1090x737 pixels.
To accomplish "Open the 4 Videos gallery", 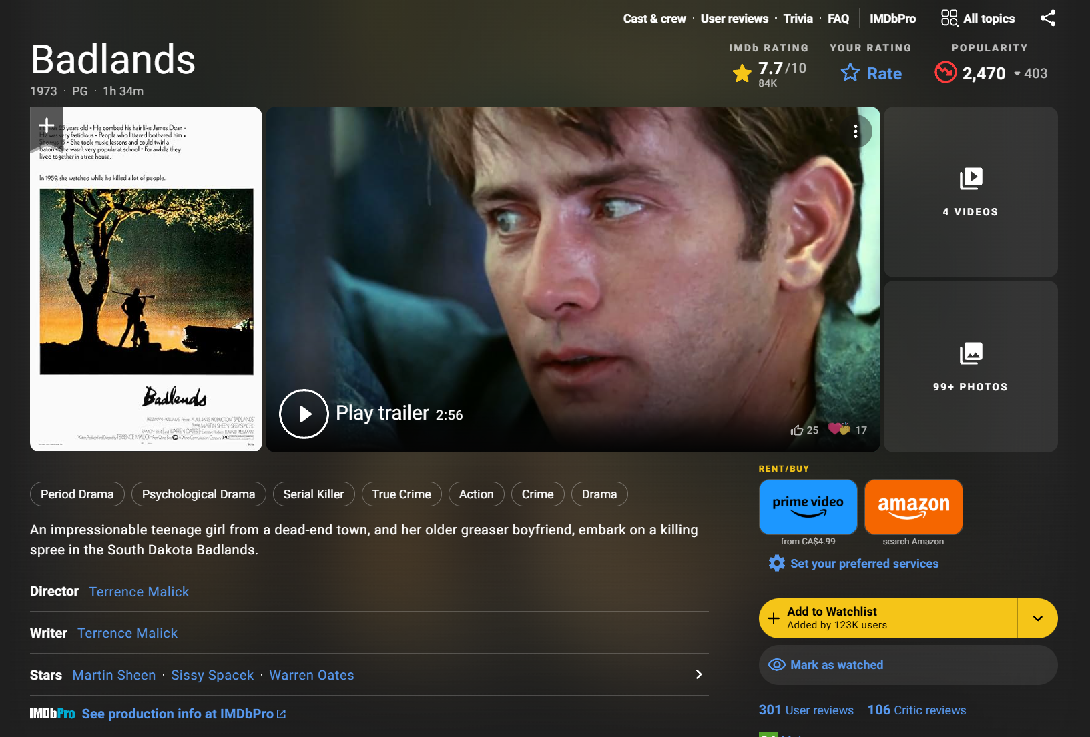I will click(971, 192).
